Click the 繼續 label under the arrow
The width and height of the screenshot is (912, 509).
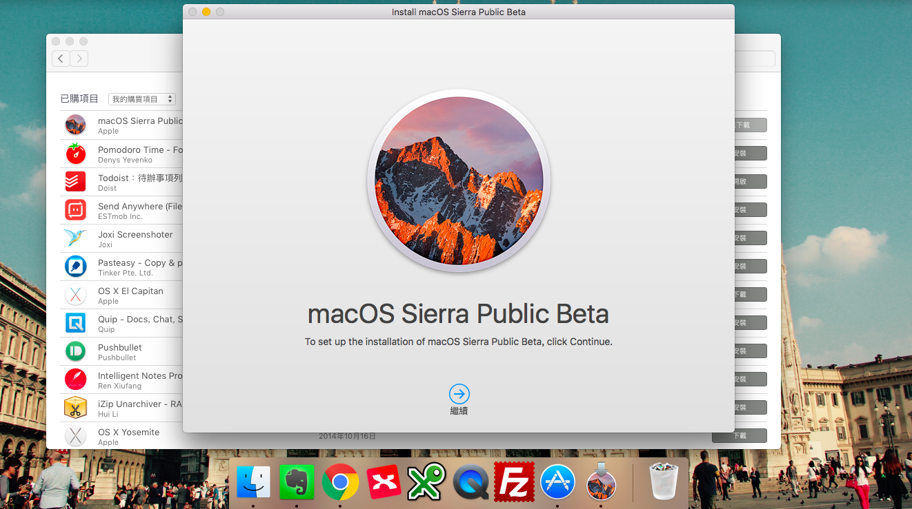click(459, 411)
